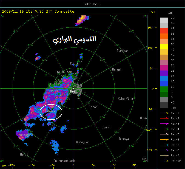Click the yellow Rain10 arrow icon
The width and height of the screenshot is (185, 169).
click(164, 161)
